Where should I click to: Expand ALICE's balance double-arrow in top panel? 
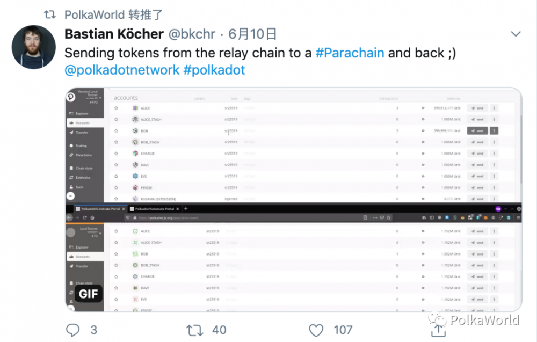coord(423,108)
